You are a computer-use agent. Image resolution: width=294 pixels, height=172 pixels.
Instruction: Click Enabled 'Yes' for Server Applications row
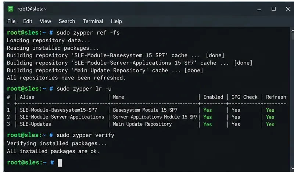click(x=208, y=117)
